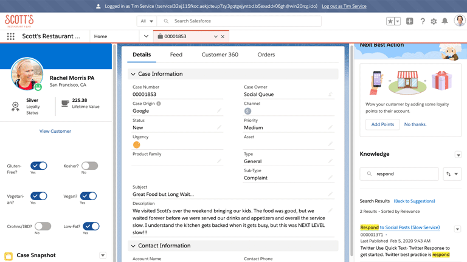Click the Case Snapshot yellow icon
Screen dimensions: 467x262
(x=9, y=255)
